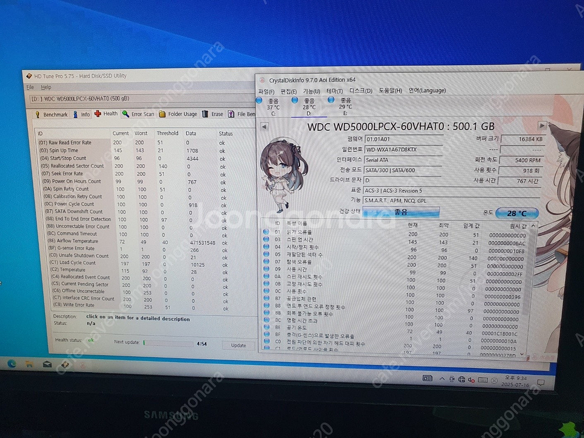Open the 파일(F) menu in CrystalDiskInfo
This screenshot has width=584, height=438.
coord(266,91)
